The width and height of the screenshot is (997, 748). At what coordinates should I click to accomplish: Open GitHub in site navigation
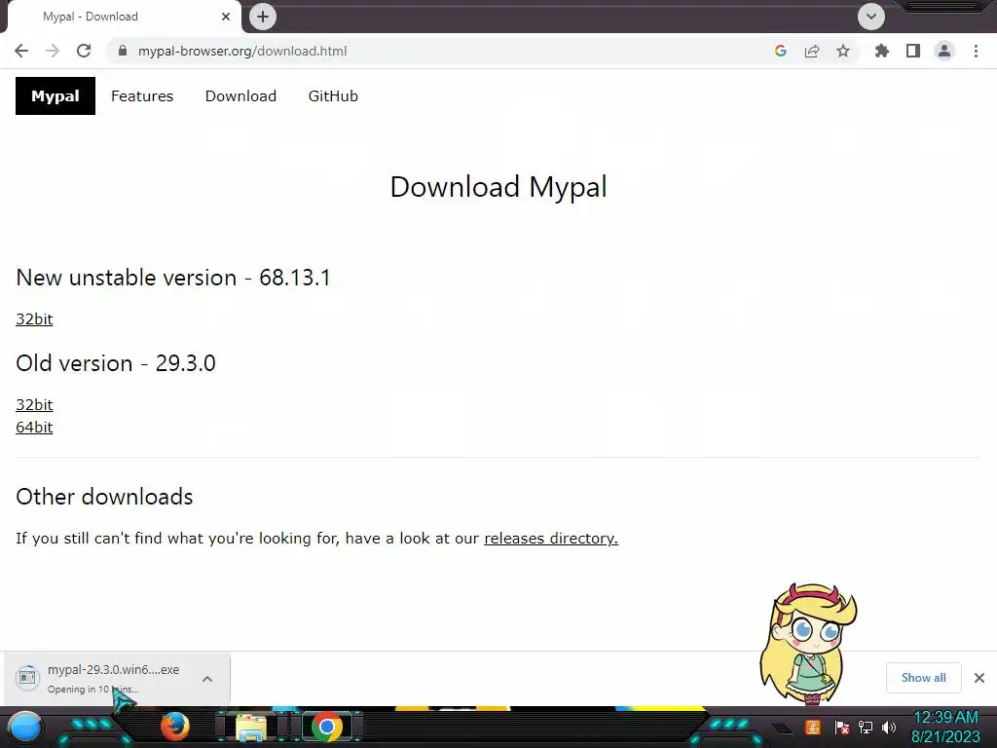[x=333, y=96]
